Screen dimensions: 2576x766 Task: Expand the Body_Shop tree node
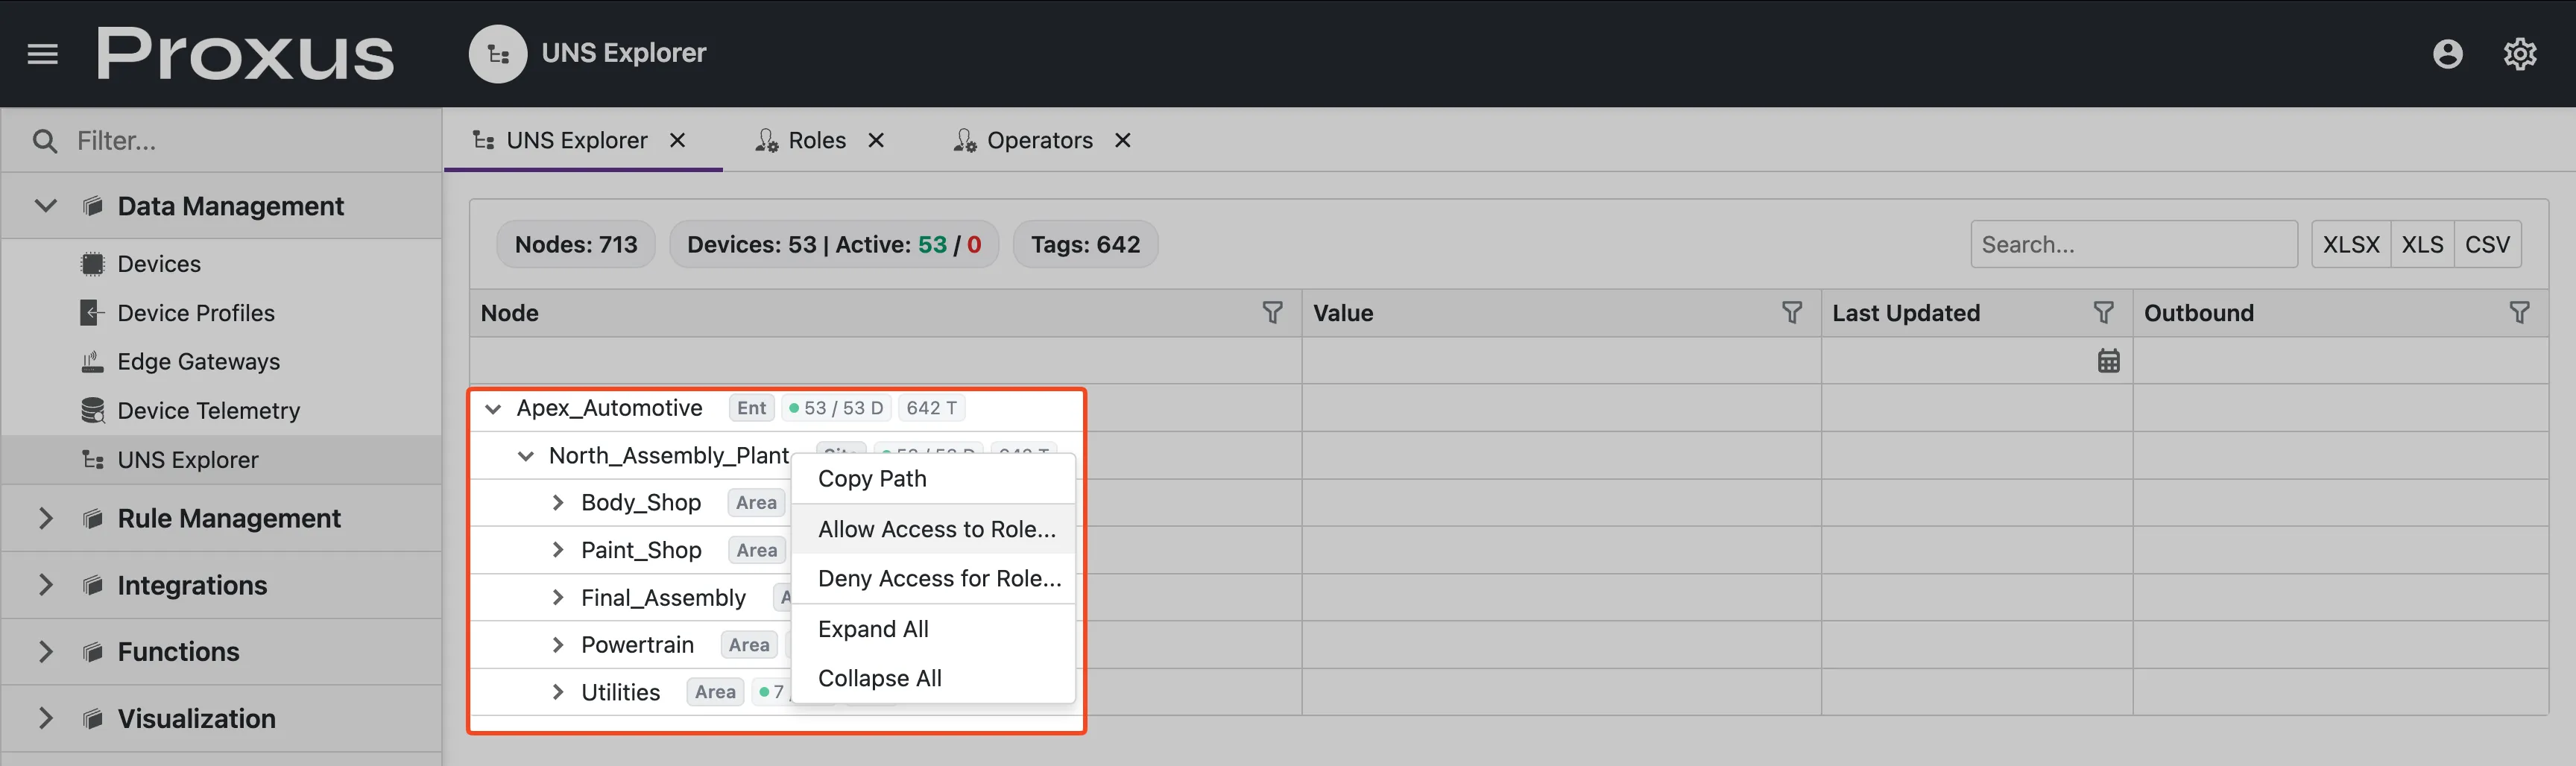pos(558,503)
